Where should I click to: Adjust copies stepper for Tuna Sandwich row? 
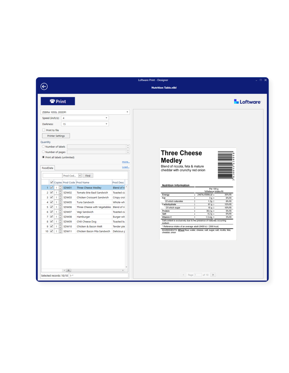60,202
